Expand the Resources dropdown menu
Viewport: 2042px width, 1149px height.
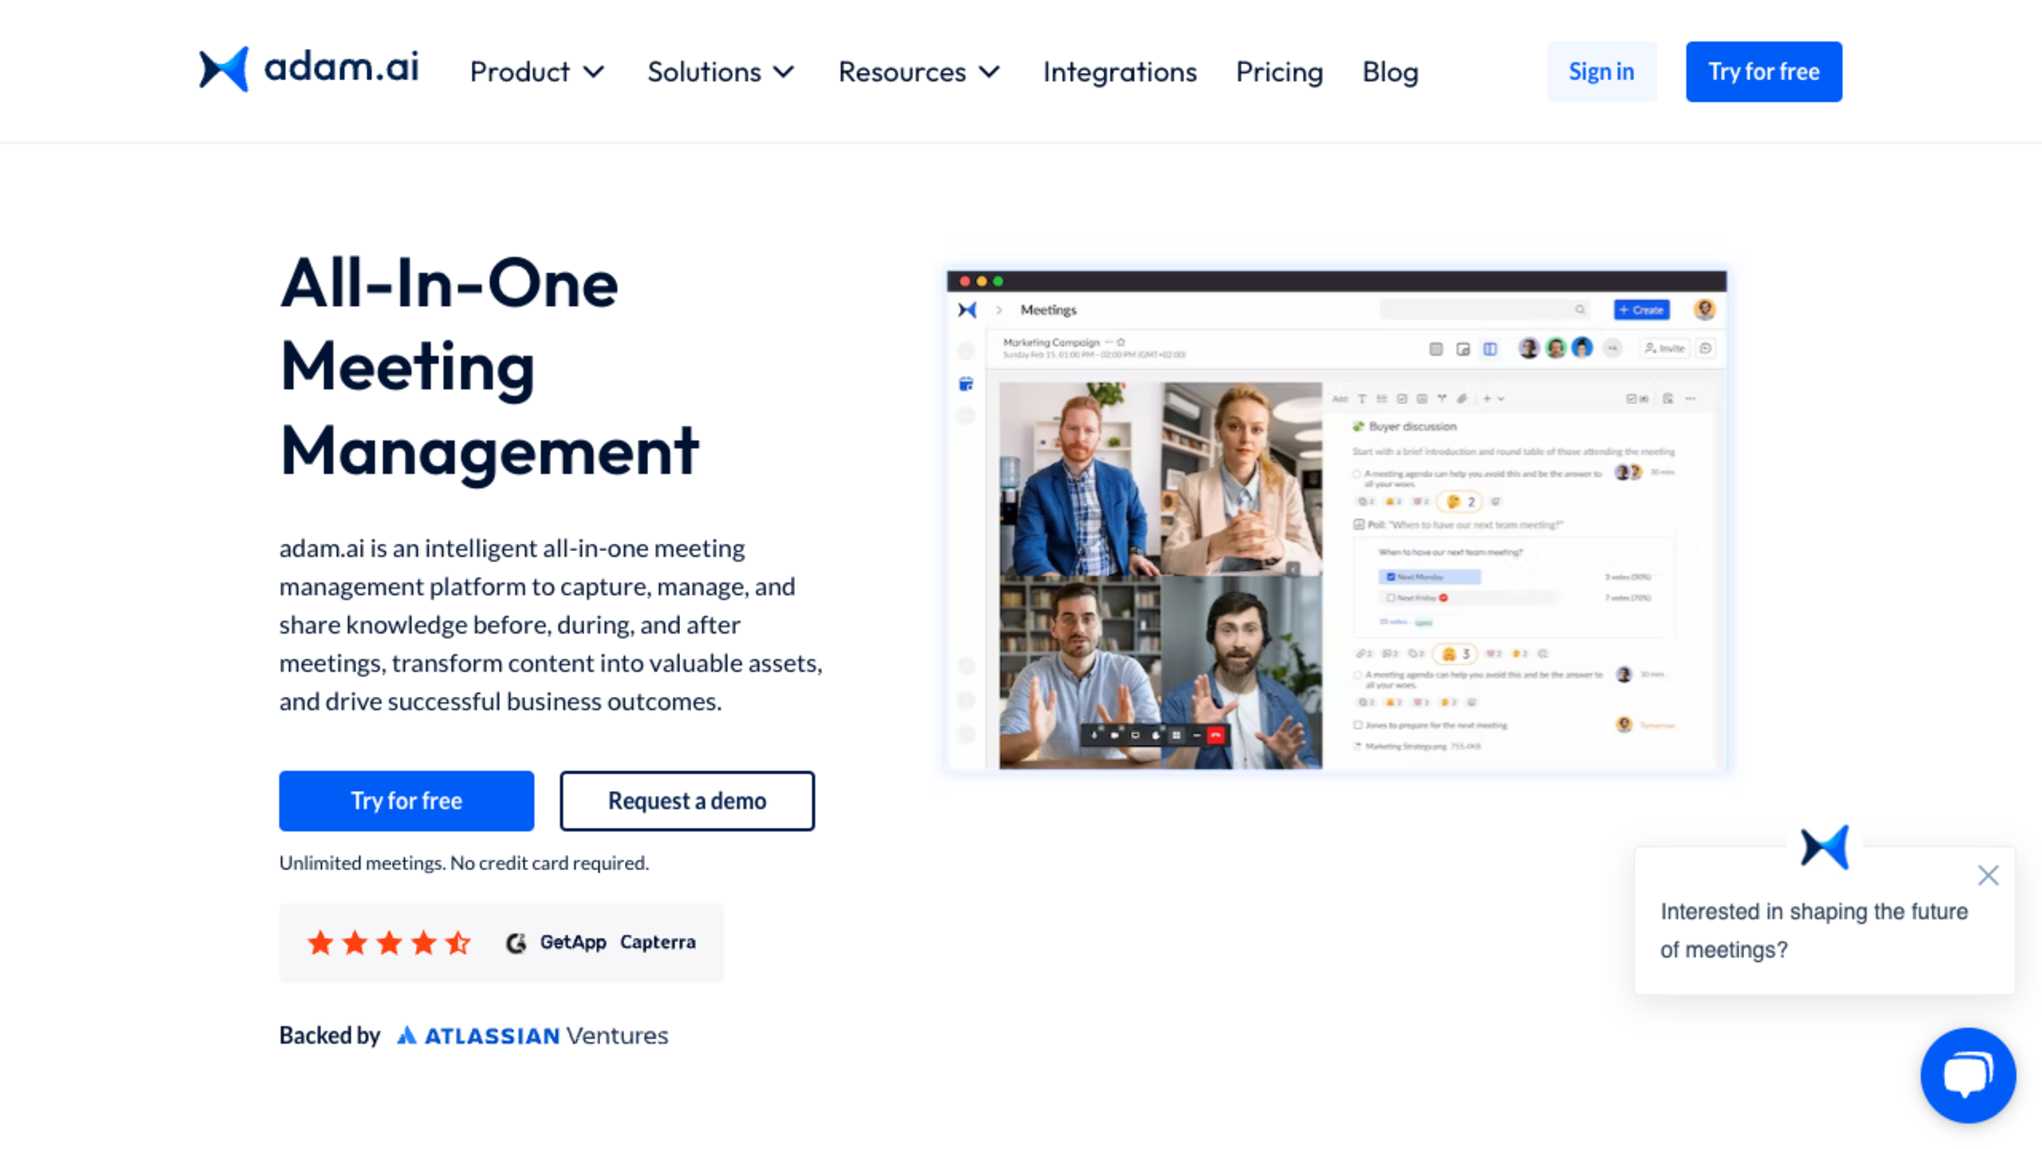(x=919, y=72)
